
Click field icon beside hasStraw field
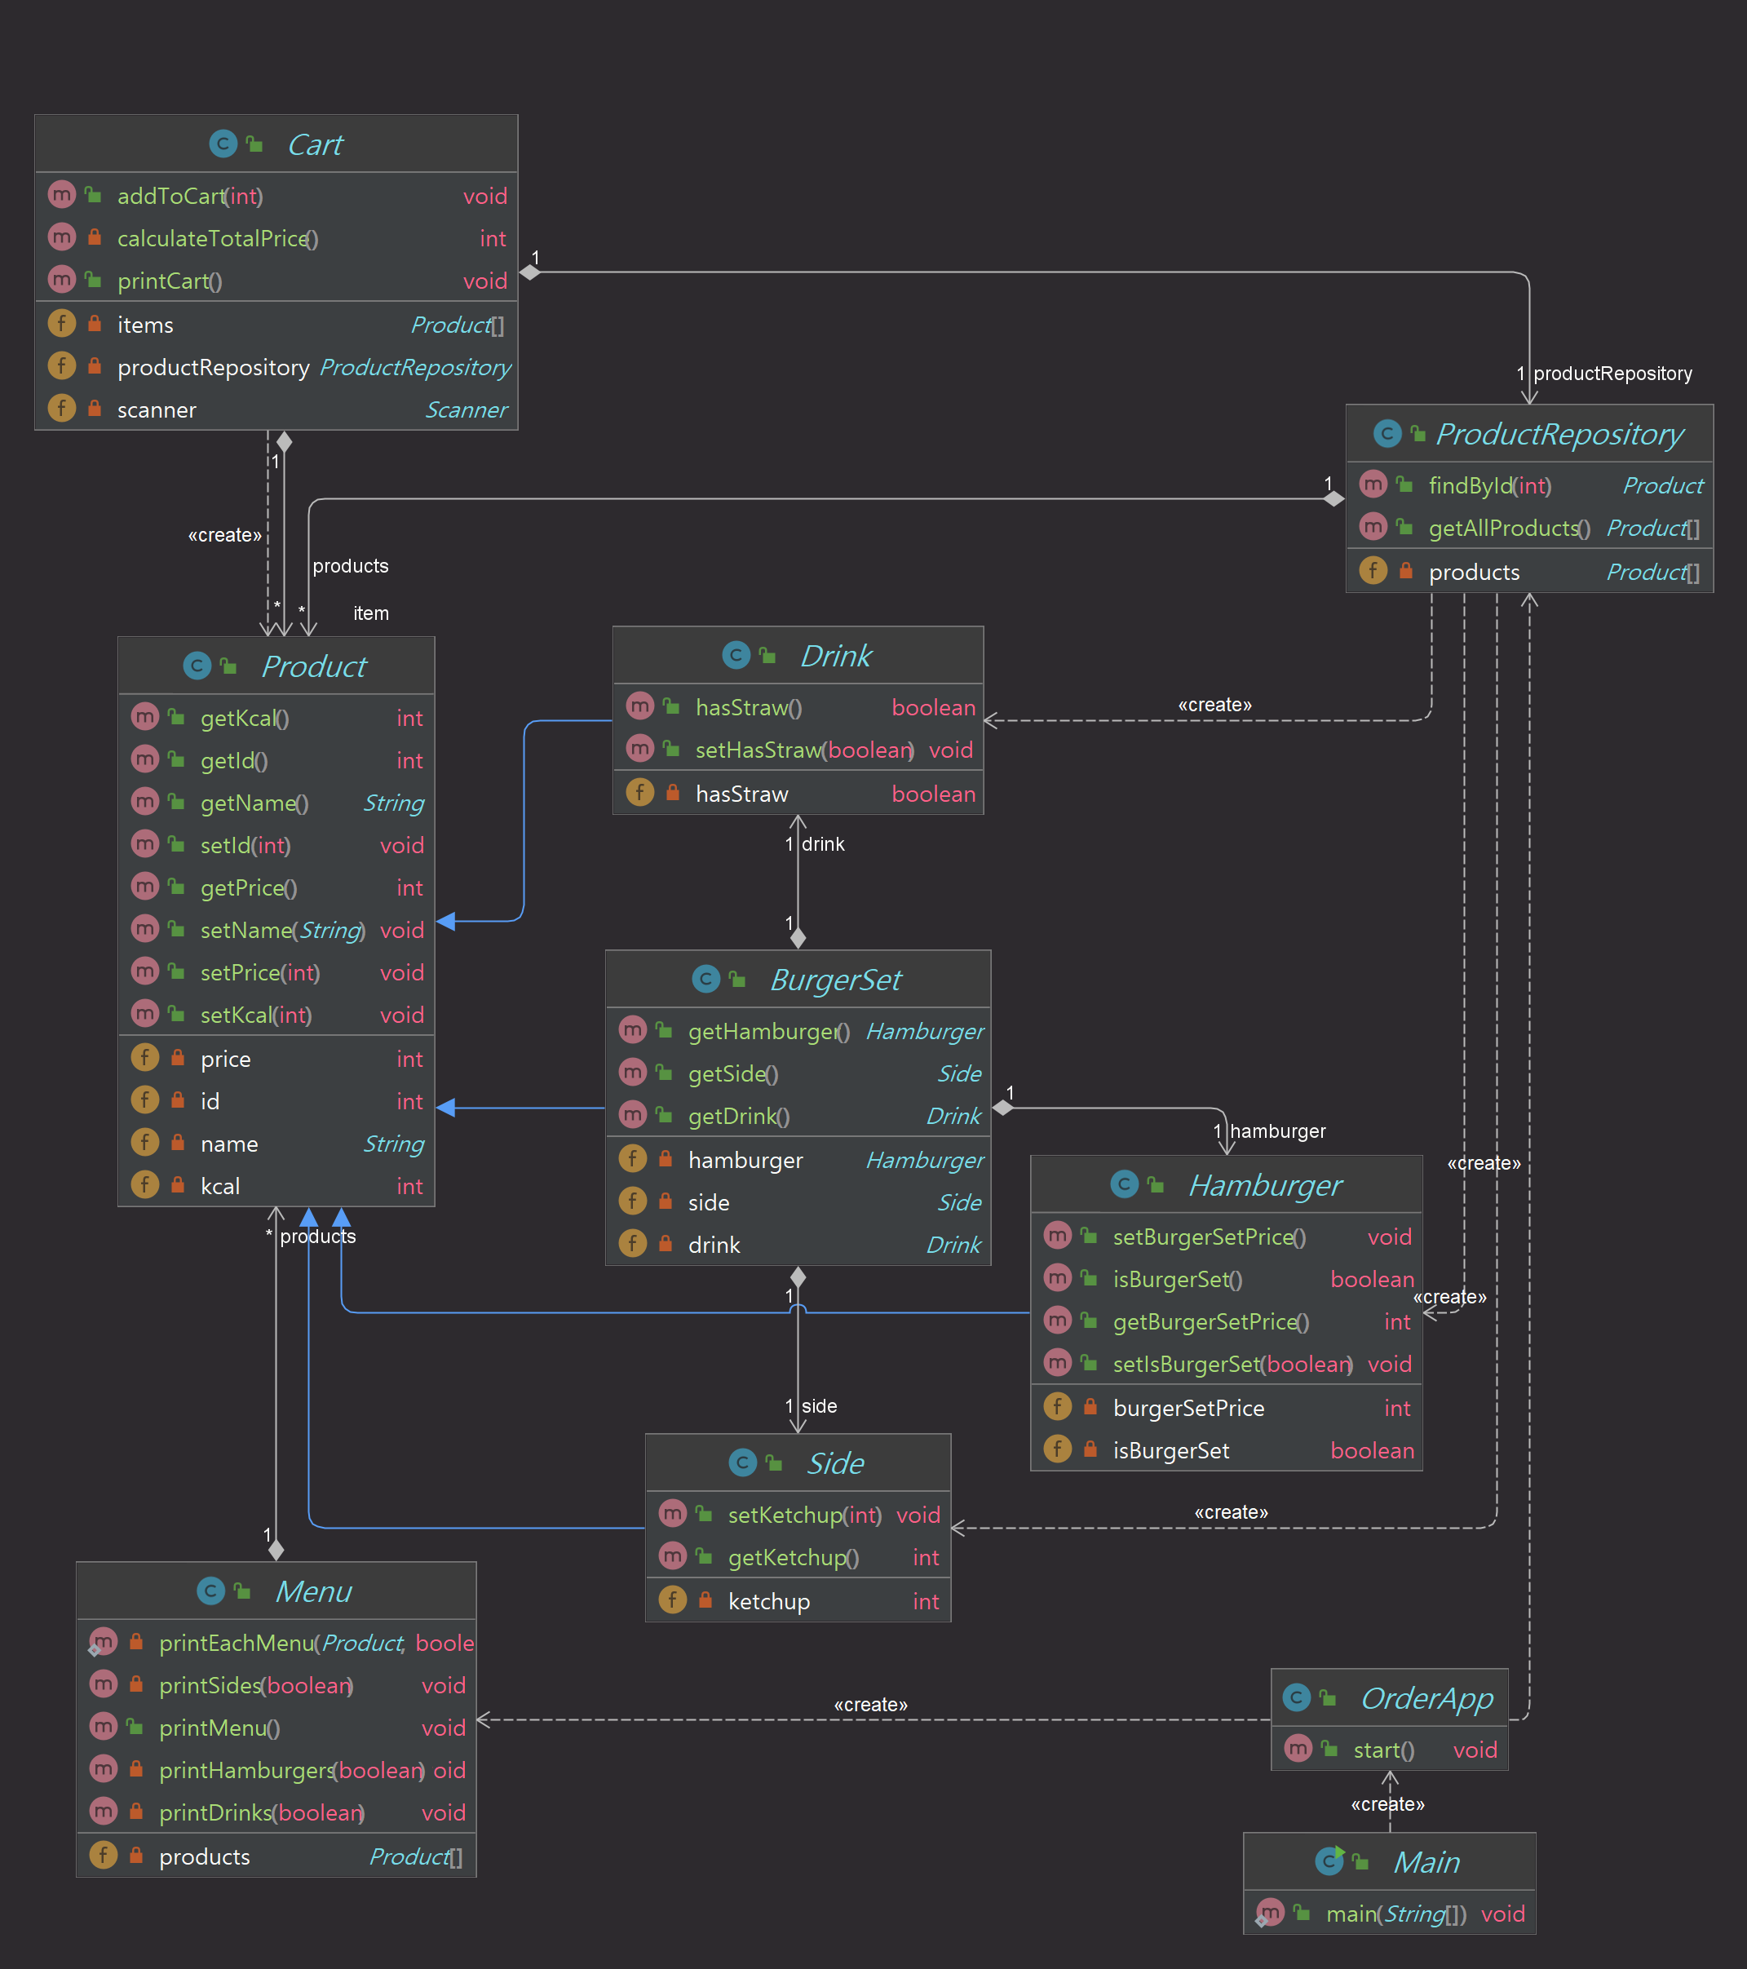coord(639,793)
